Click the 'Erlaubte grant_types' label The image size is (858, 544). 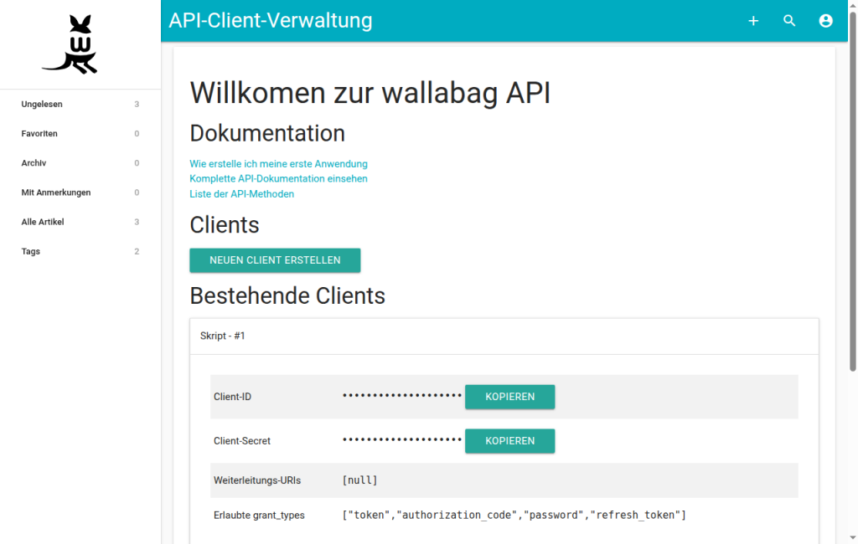click(x=259, y=516)
